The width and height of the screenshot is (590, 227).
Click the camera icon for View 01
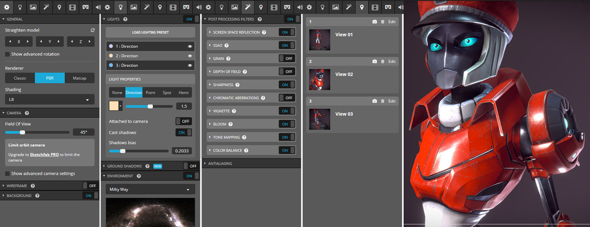point(375,22)
